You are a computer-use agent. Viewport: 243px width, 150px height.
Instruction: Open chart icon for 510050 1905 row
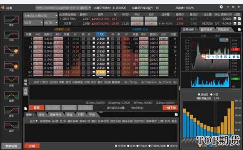tap(235, 18)
